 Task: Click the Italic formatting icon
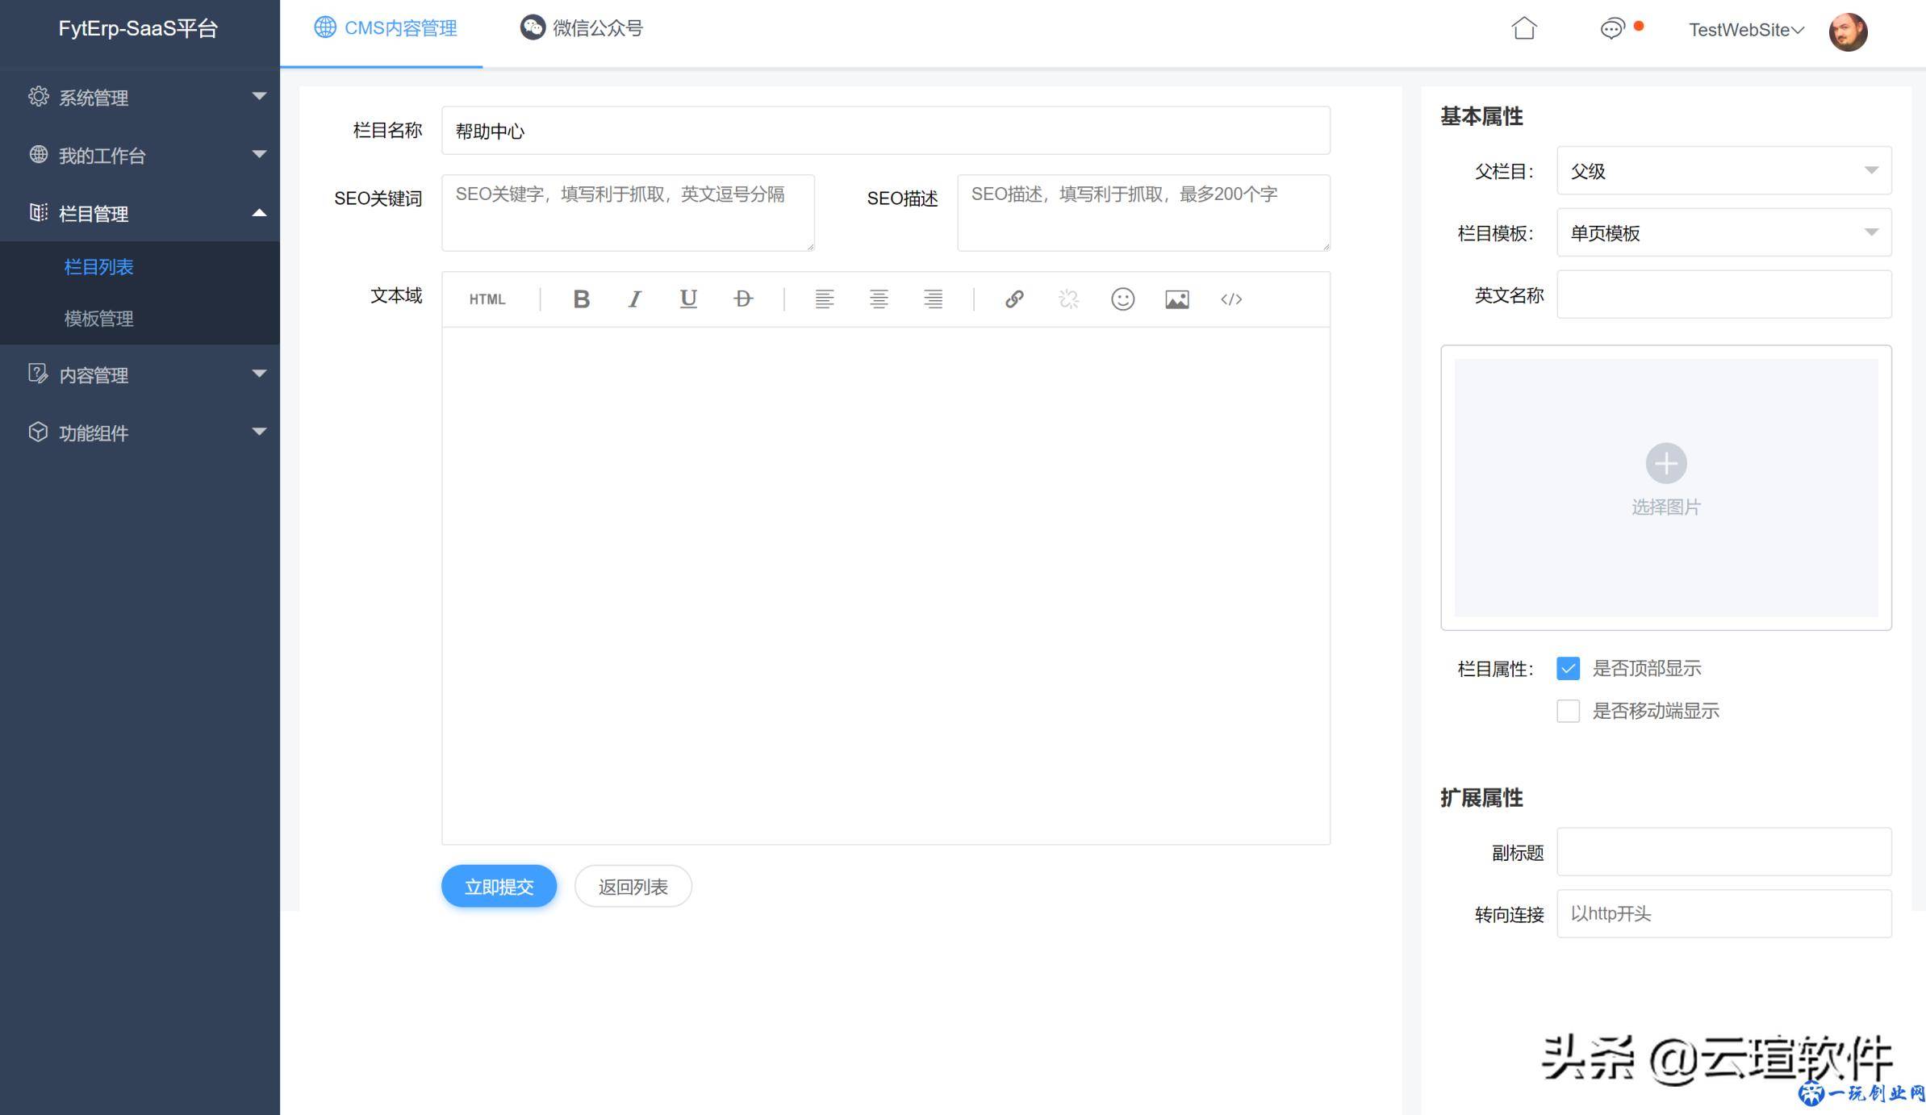(x=634, y=299)
